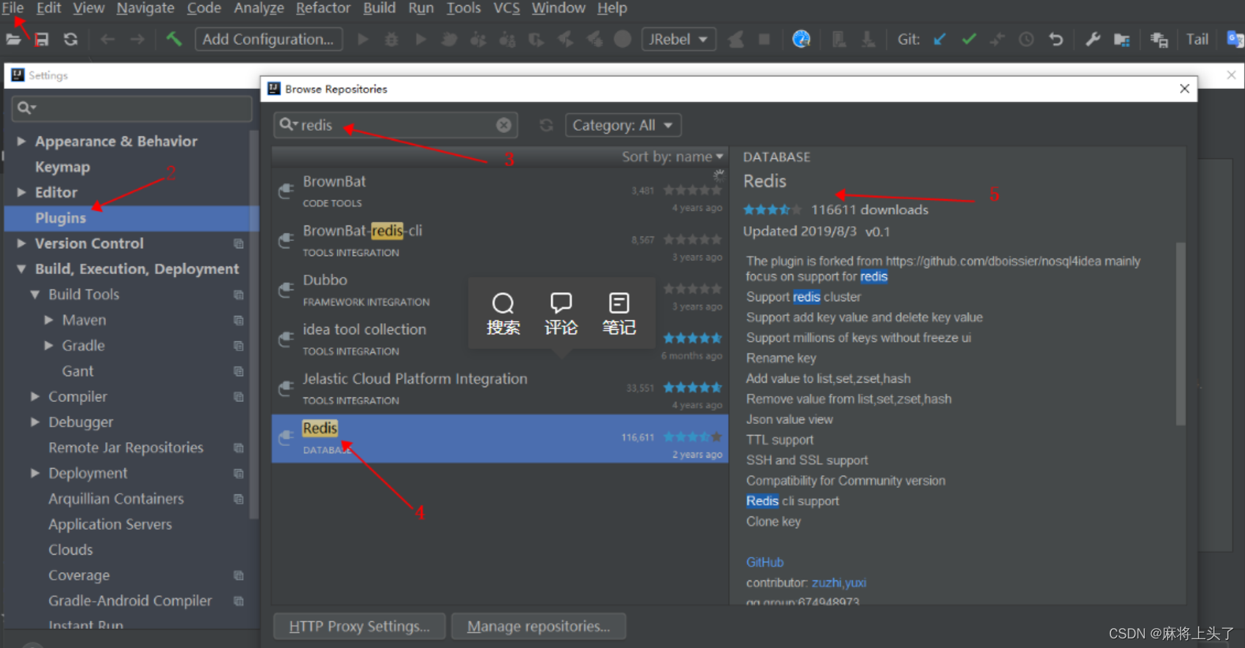The width and height of the screenshot is (1245, 648).
Task: Open the Navigate menu
Action: [x=146, y=8]
